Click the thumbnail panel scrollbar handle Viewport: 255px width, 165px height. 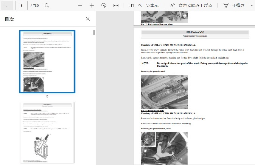click(94, 32)
